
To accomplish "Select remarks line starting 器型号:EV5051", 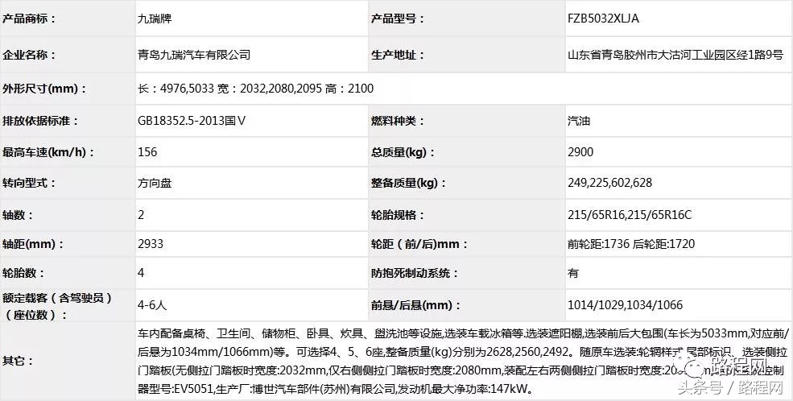I will click(335, 390).
